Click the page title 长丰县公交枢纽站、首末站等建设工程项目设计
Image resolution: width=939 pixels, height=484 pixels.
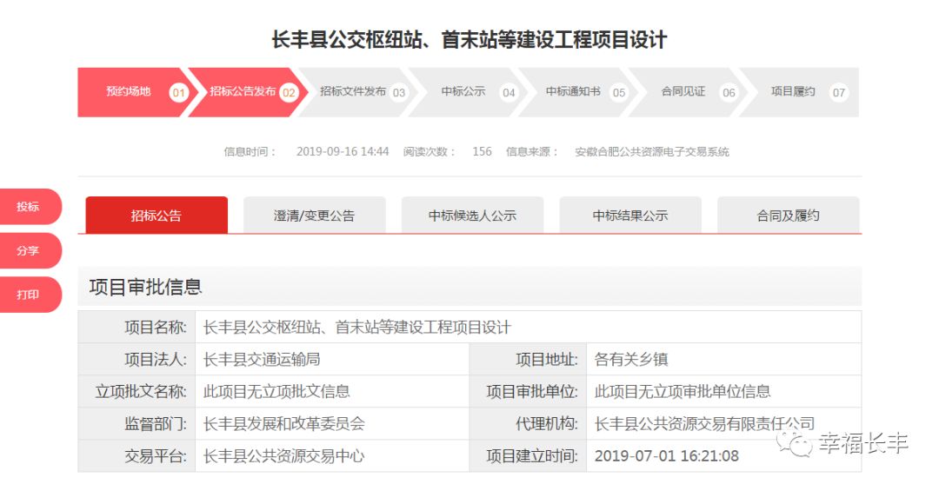[469, 39]
